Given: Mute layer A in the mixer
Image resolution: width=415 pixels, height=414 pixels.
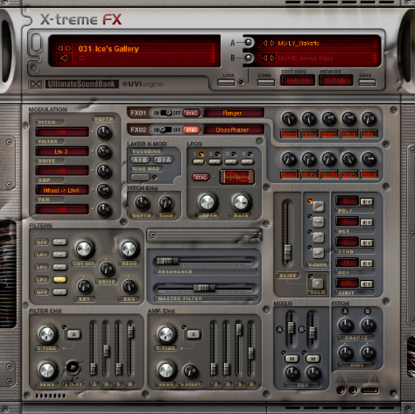Looking at the screenshot, I should (x=292, y=359).
